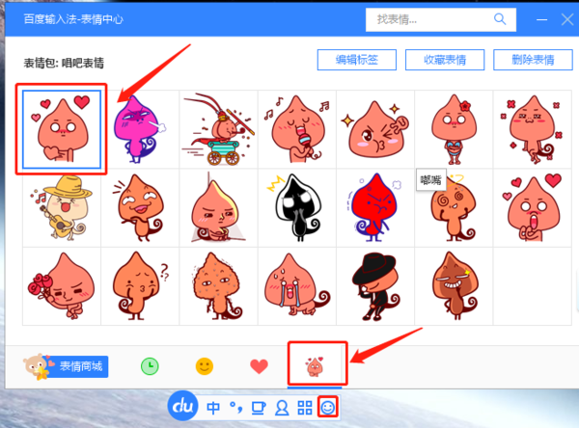Click the 收藏表情 button
579x428 pixels.
pyautogui.click(x=438, y=60)
